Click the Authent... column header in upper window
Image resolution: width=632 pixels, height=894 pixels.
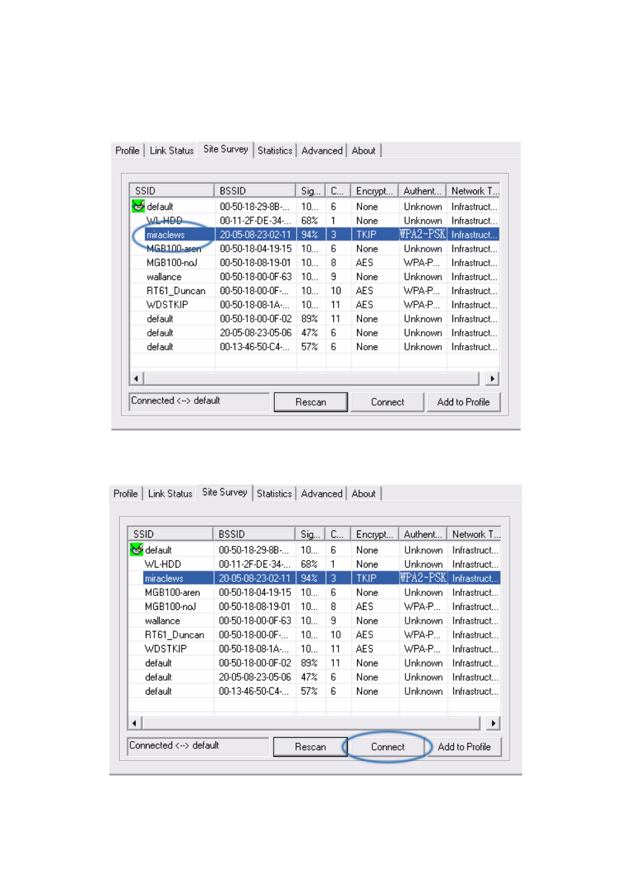[423, 191]
